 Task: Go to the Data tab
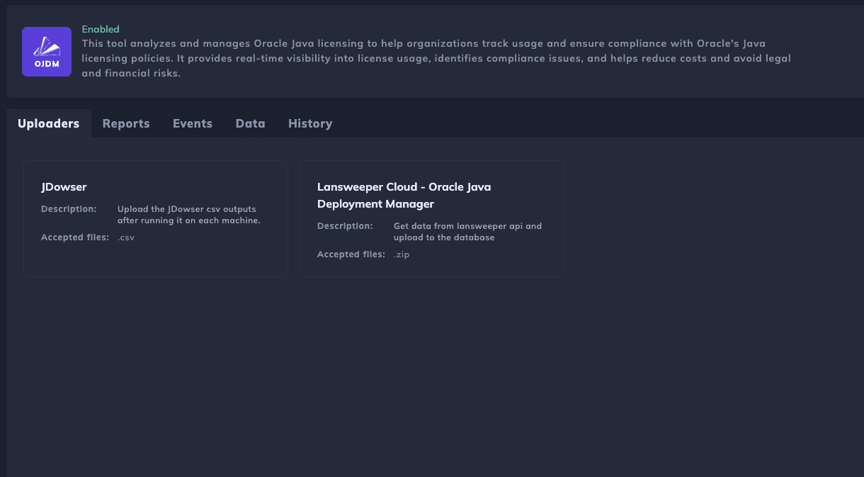pyautogui.click(x=250, y=123)
